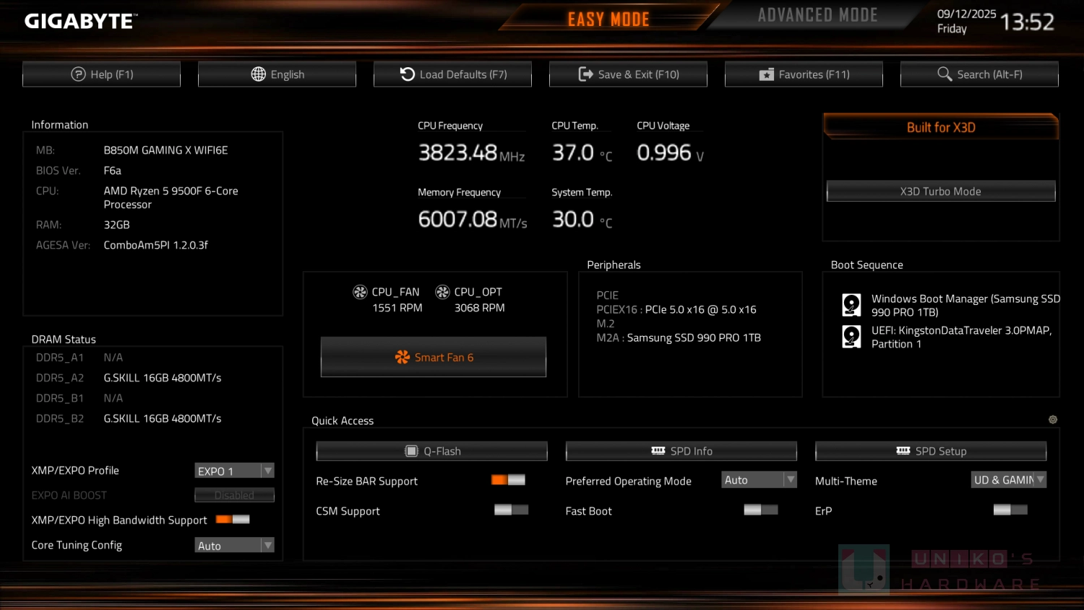This screenshot has width=1084, height=610.
Task: Click the CPU_FAN fan icon
Action: (360, 292)
